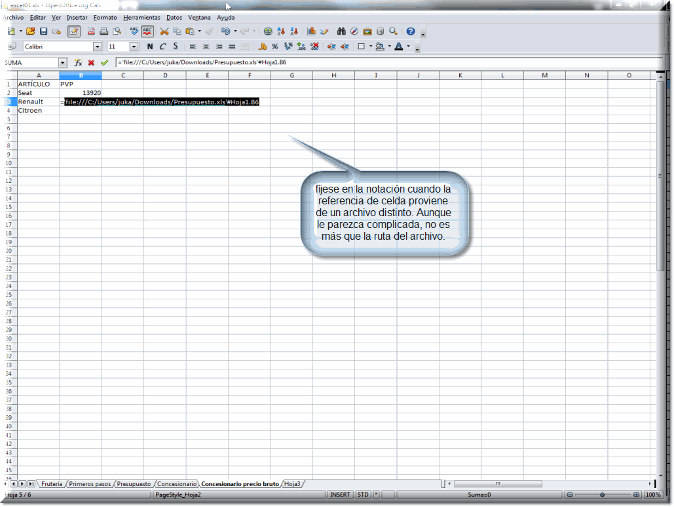Image resolution: width=674 pixels, height=507 pixels.
Task: Select the Frutería sheet tab
Action: (x=51, y=484)
